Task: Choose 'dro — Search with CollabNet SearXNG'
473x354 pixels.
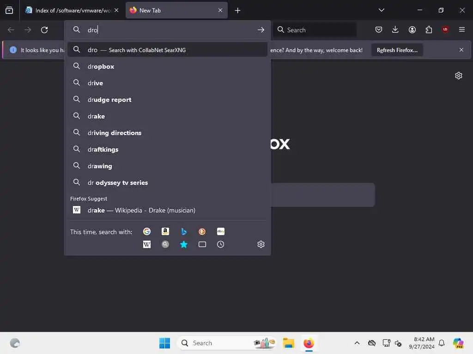Action: point(167,50)
